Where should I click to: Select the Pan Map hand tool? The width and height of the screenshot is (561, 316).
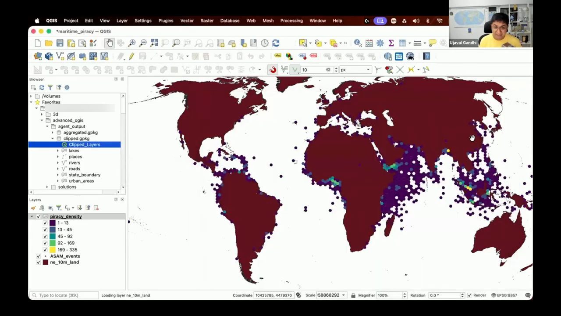point(109,43)
